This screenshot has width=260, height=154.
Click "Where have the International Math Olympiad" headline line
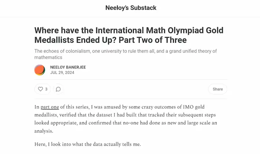[130, 30]
